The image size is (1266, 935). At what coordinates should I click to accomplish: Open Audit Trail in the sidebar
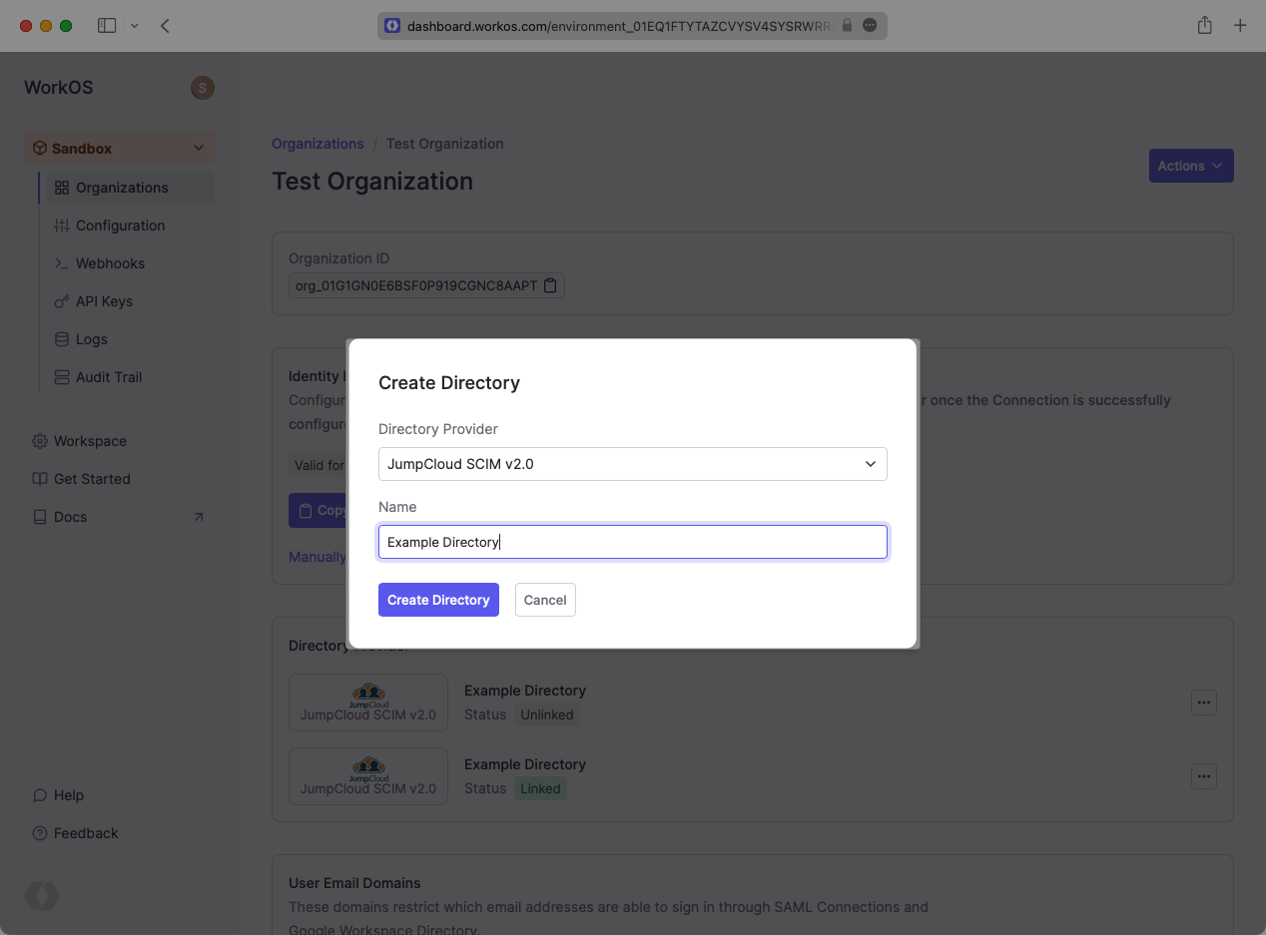109,377
